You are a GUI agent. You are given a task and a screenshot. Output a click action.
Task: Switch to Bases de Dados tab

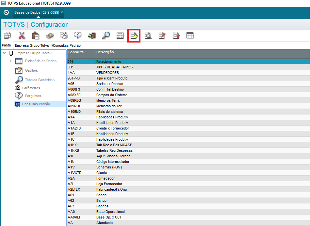pos(37,12)
